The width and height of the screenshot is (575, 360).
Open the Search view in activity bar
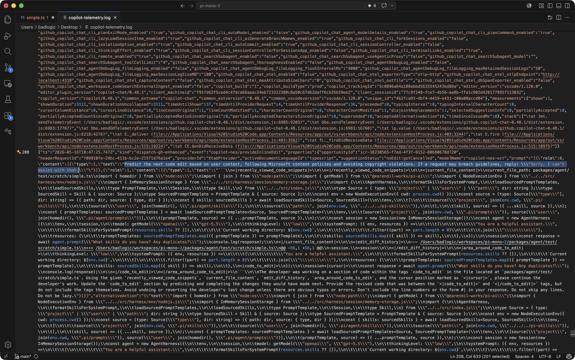click(x=8, y=51)
